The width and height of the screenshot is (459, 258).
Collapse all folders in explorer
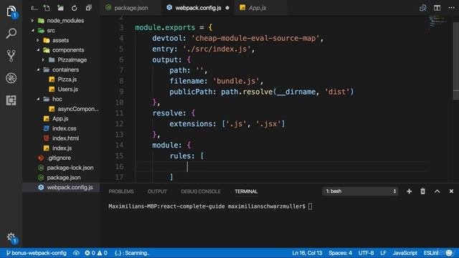coord(88,8)
